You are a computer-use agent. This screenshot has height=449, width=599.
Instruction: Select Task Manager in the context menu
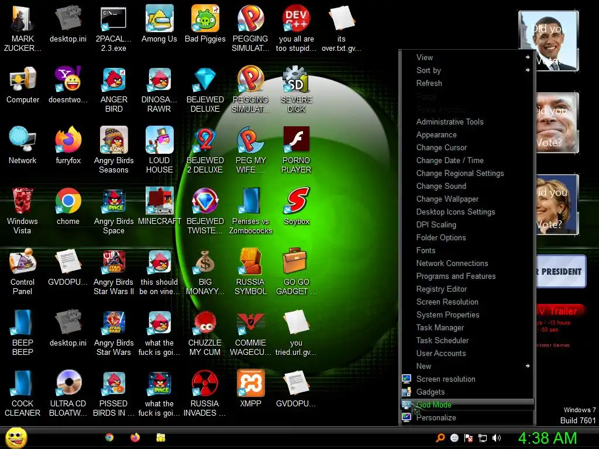[x=467, y=327]
